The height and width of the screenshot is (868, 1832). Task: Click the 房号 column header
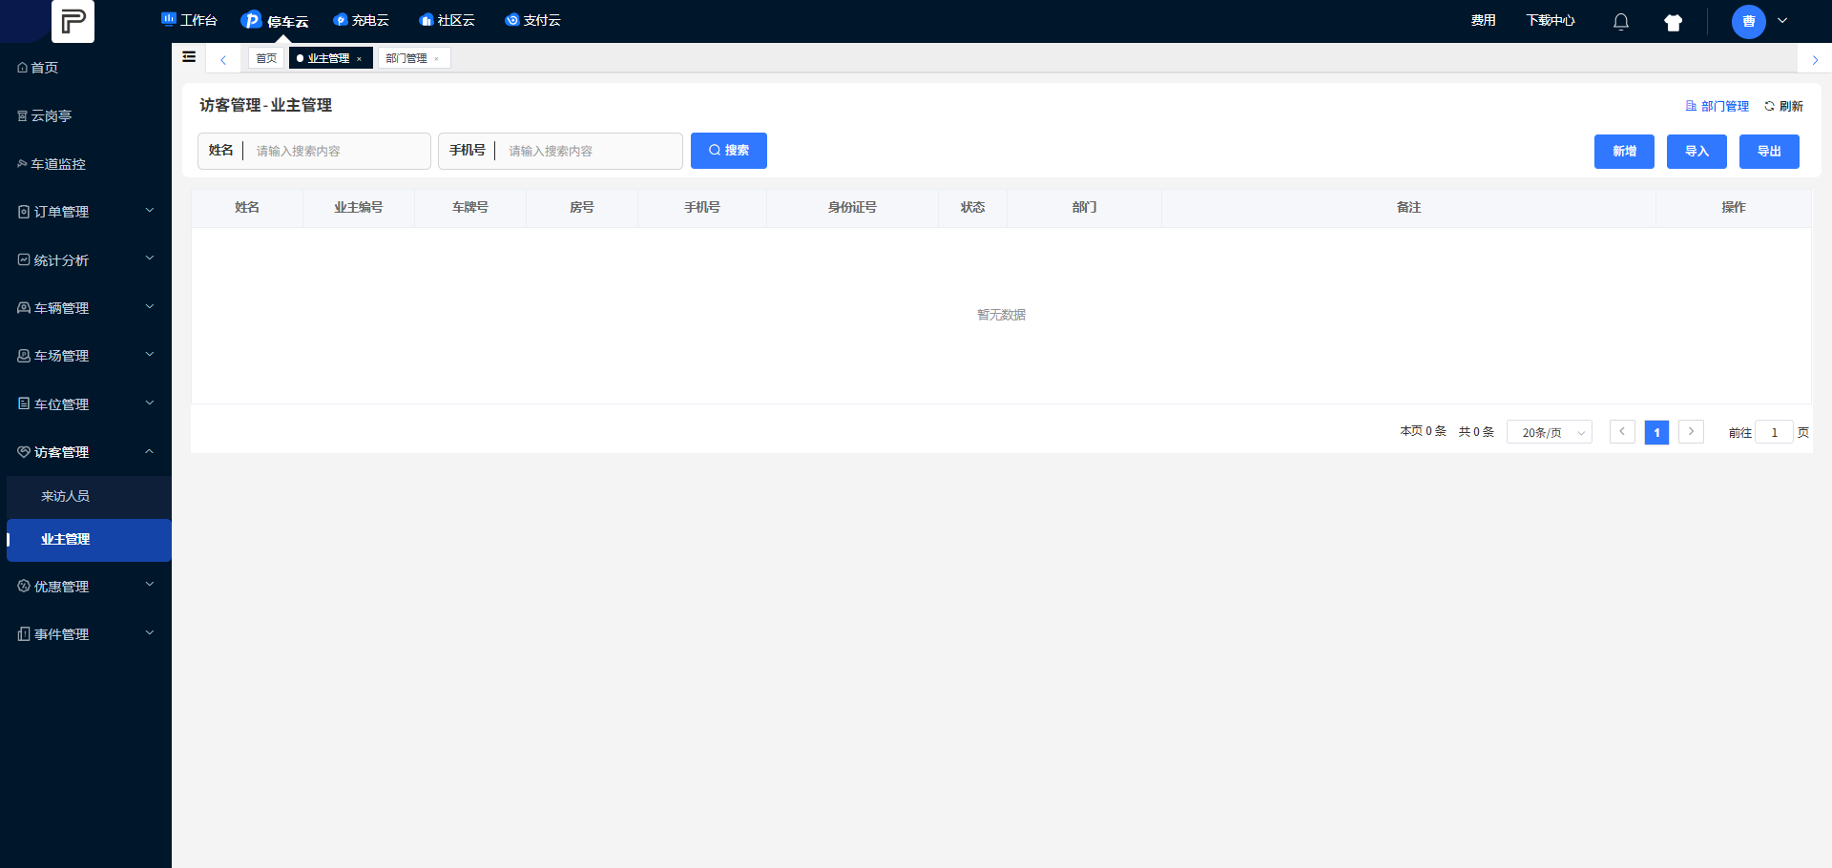pos(582,207)
